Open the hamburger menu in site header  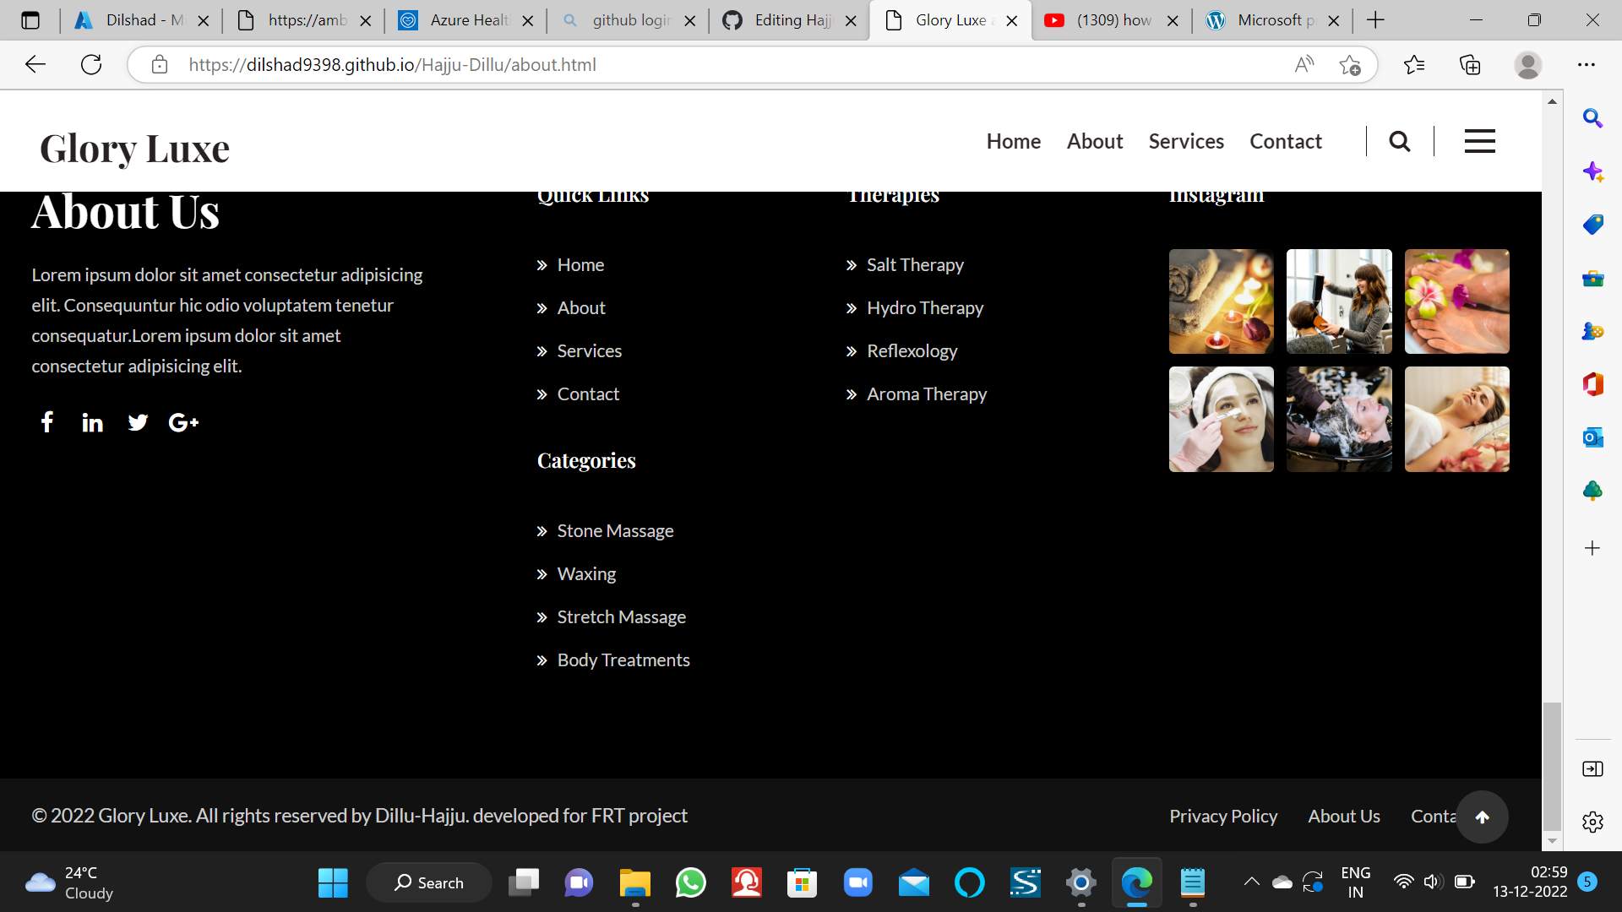coord(1479,141)
